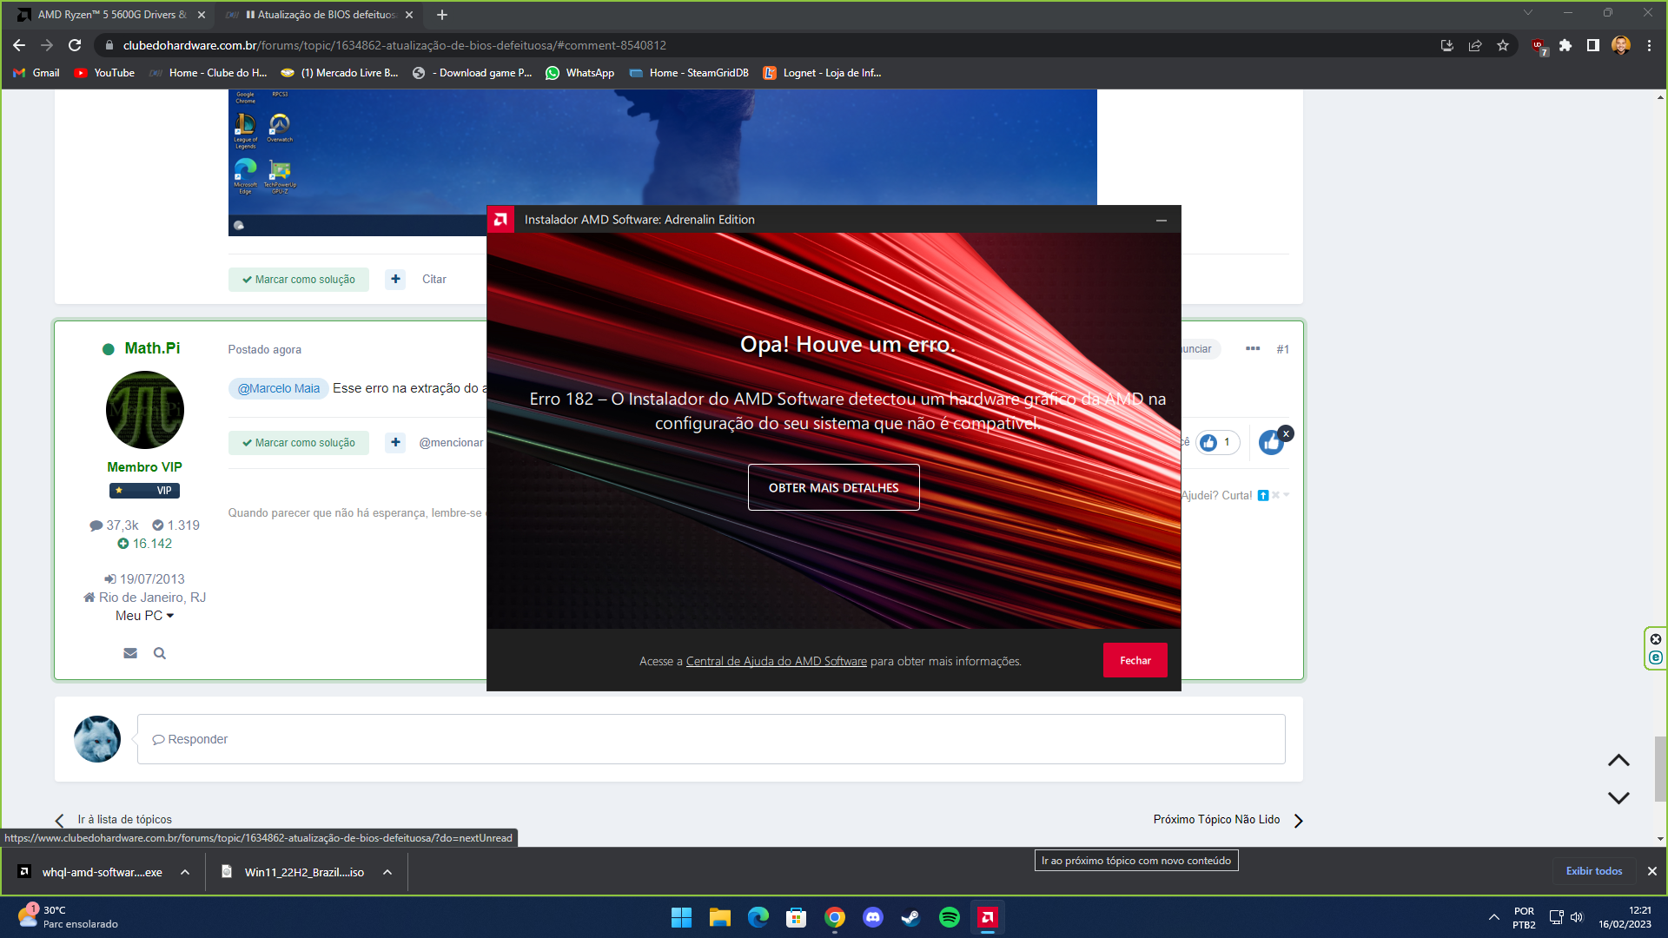Open Win11_22H2_Brazil iso download

tap(294, 872)
